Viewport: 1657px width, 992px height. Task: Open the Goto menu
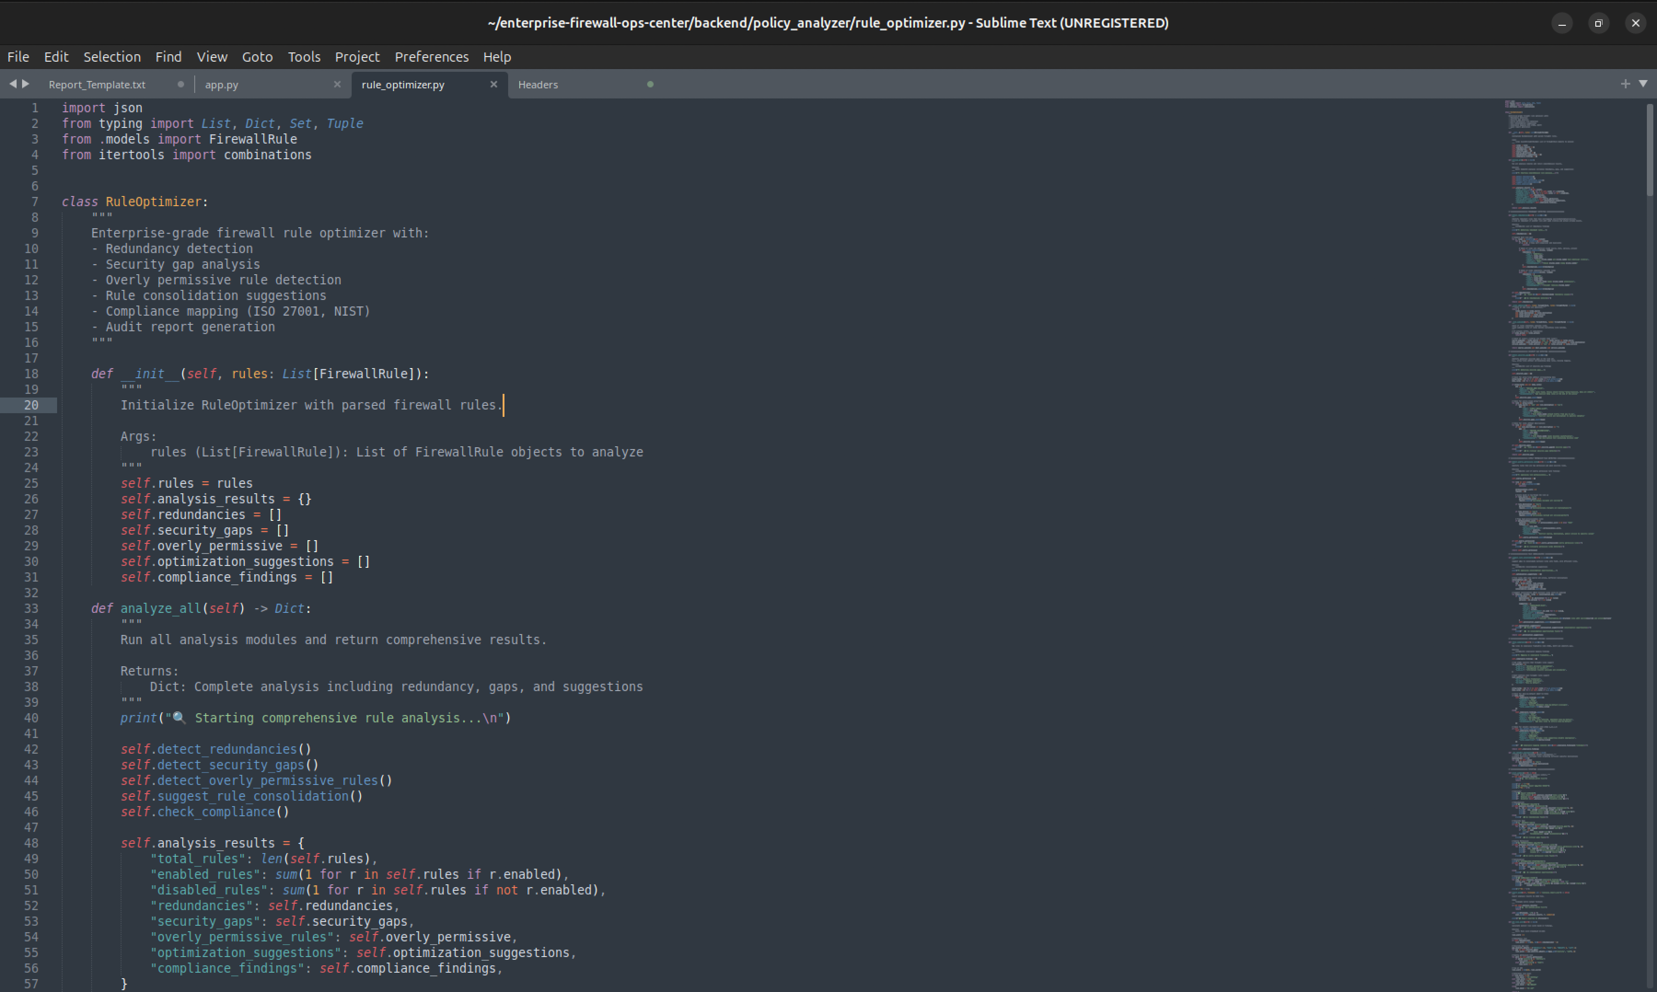tap(257, 57)
